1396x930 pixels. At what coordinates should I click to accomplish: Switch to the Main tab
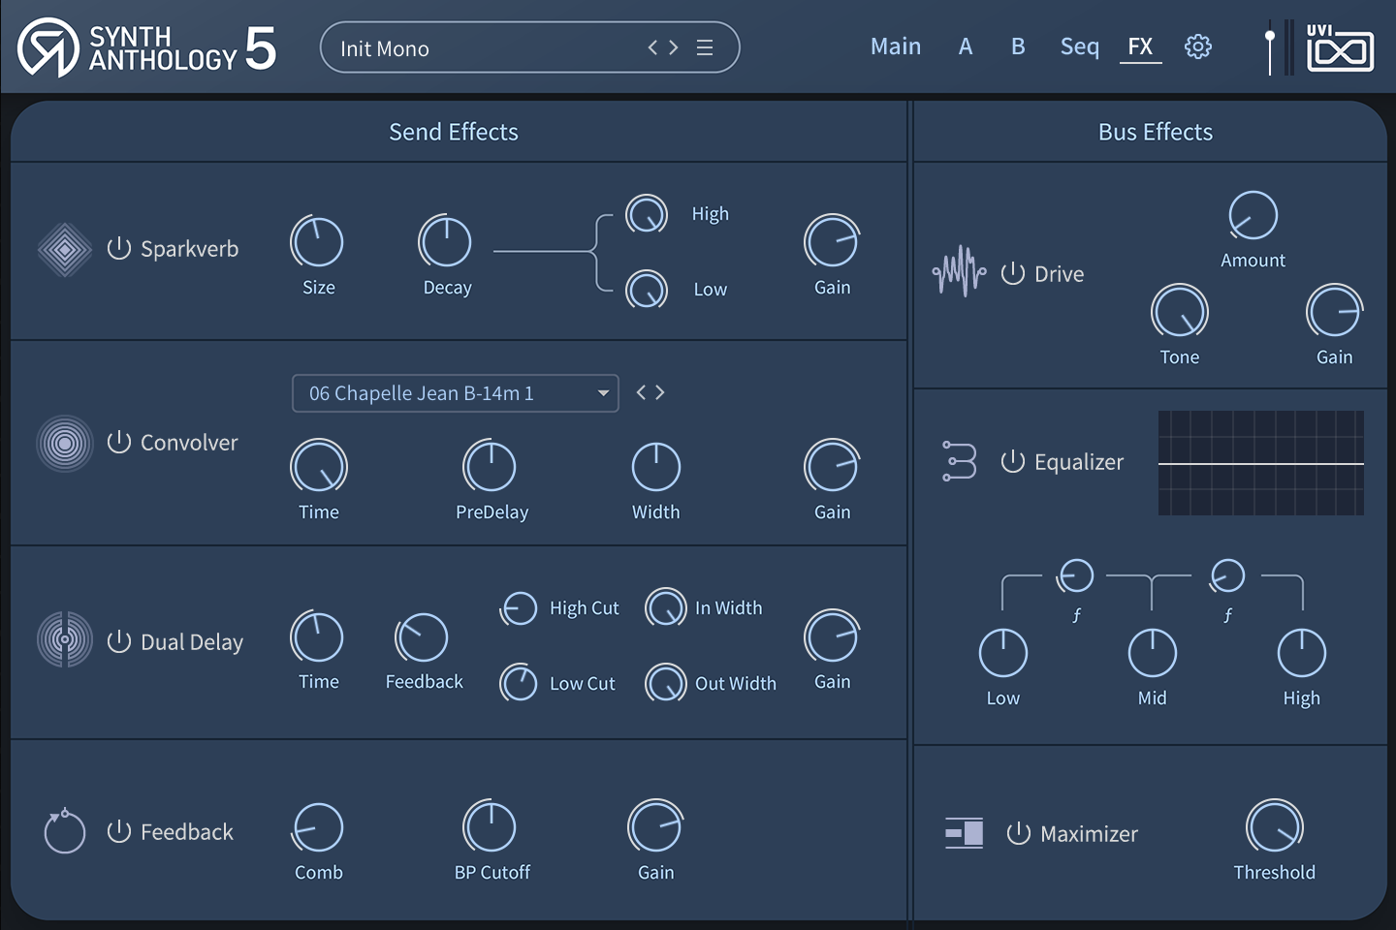tap(896, 46)
